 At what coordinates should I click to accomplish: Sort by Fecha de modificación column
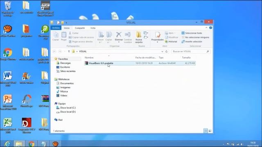(146, 58)
